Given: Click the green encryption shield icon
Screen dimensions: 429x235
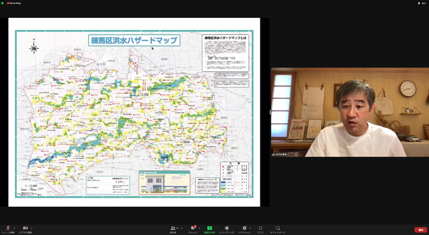Looking at the screenshot, I should (x=2, y=3).
